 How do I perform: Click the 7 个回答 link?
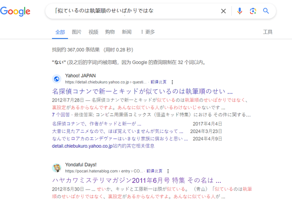61,115
